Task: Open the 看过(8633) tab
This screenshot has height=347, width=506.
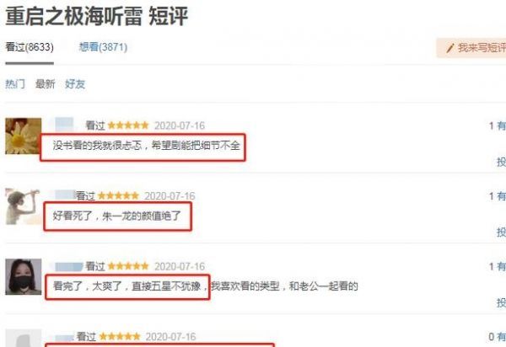Action: (30, 47)
